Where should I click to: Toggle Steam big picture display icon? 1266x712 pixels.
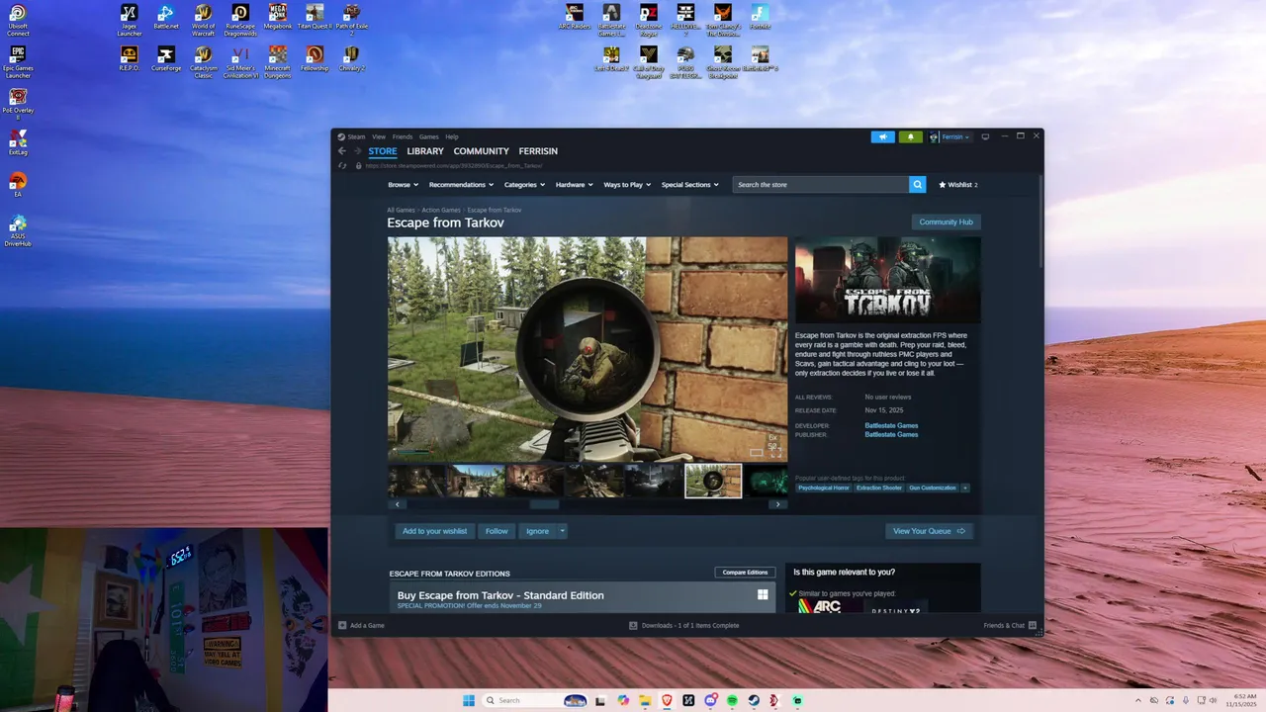(x=985, y=136)
